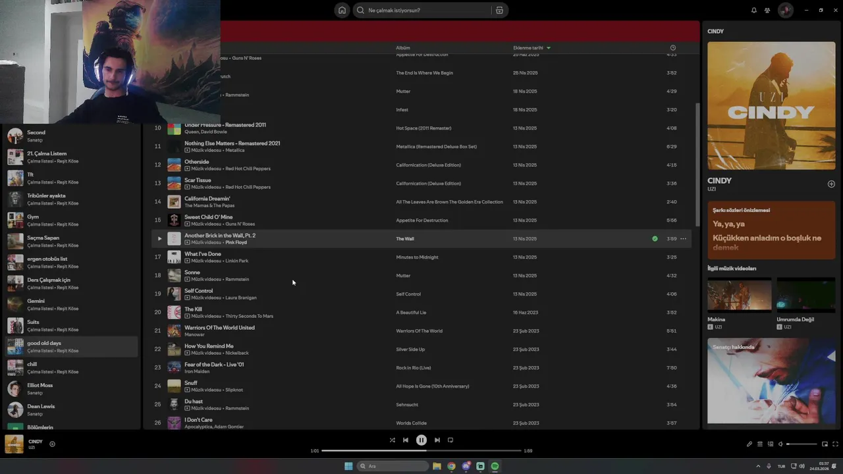The image size is (843, 474).
Task: Open the Windows Start menu
Action: (x=348, y=466)
